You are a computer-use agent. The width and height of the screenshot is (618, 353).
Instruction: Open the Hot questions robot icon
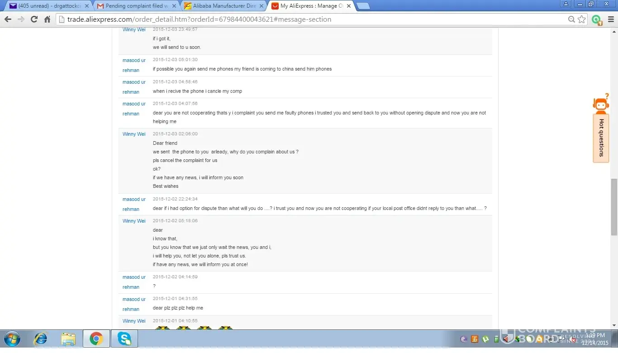tap(601, 104)
